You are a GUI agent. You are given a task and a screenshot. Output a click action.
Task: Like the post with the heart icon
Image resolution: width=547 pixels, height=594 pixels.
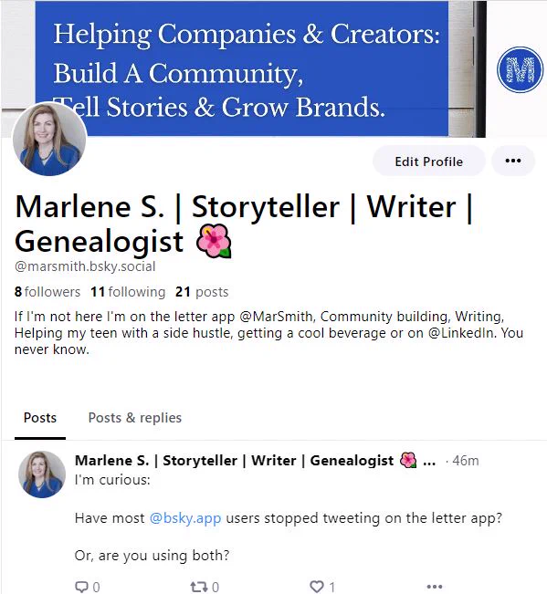pyautogui.click(x=317, y=586)
